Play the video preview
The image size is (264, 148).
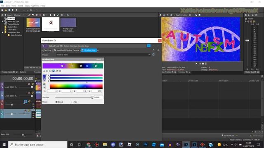tap(196, 64)
